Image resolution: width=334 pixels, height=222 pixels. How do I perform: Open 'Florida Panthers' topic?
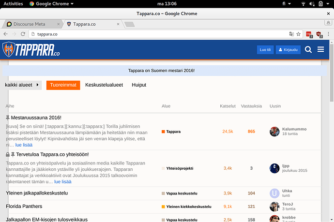coord(24,206)
